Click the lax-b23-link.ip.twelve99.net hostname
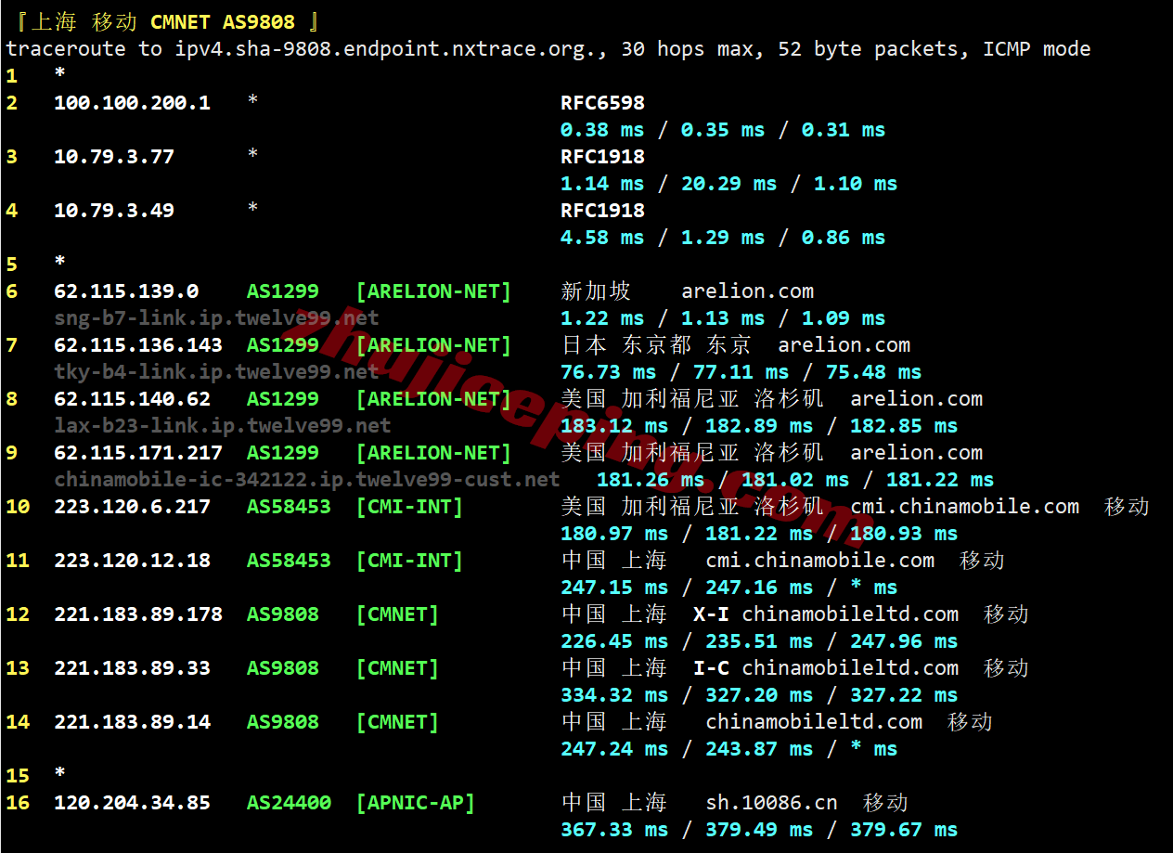 click(x=222, y=426)
